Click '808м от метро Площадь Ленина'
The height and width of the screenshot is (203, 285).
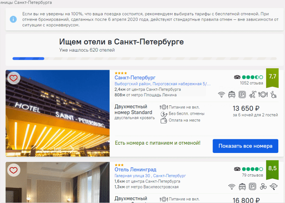145,95
